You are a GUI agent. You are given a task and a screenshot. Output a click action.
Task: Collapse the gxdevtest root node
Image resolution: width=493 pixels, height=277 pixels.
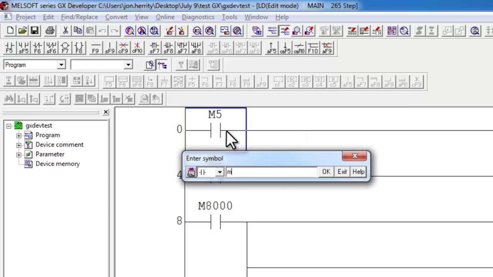[8, 126]
